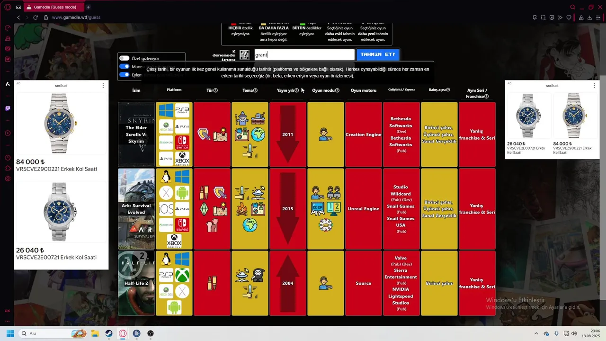
Task: Click the 2004 release year cell
Action: (x=288, y=283)
